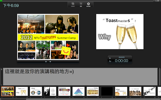Click the current slide preview with 2012 Summer Camp

tap(48, 37)
